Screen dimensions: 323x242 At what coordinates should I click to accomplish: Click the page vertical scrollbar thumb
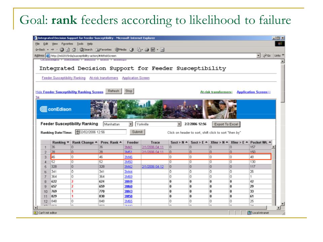pos(283,83)
